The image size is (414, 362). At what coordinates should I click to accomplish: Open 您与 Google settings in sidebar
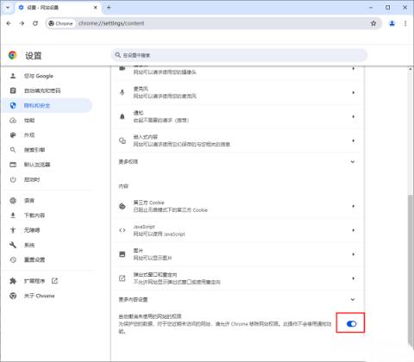click(39, 76)
